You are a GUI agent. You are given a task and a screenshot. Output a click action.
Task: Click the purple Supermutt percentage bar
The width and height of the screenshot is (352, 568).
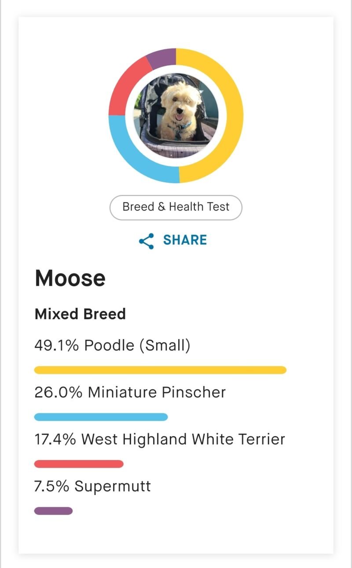click(x=53, y=511)
